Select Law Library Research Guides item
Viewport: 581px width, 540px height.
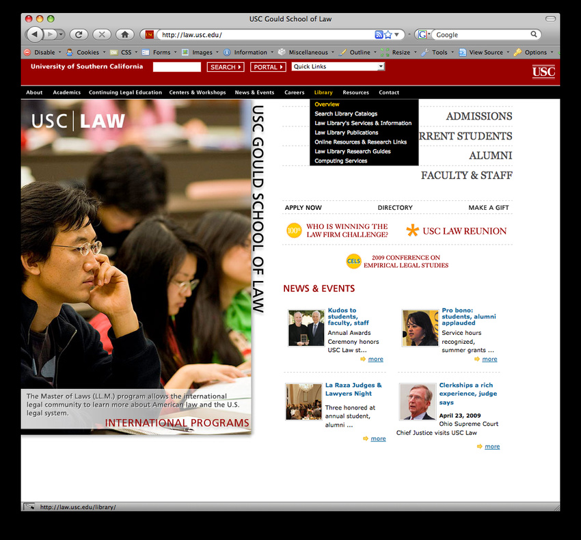coord(353,151)
